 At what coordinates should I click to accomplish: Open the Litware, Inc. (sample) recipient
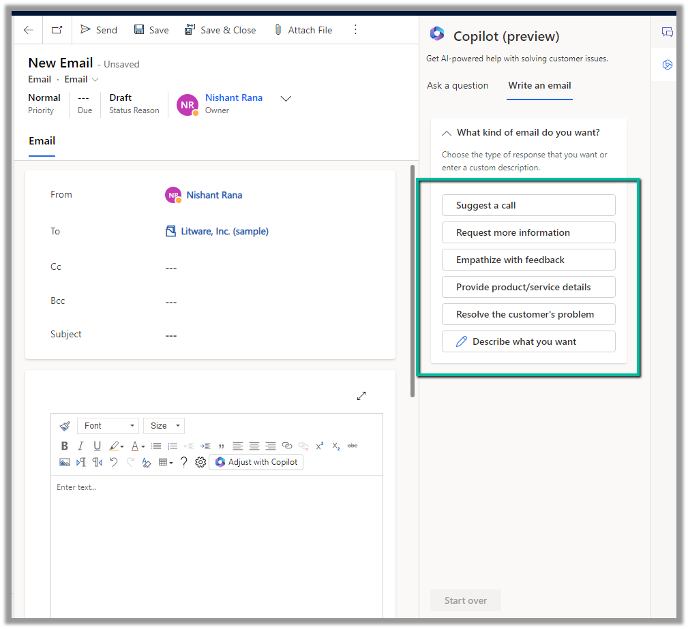coord(224,232)
